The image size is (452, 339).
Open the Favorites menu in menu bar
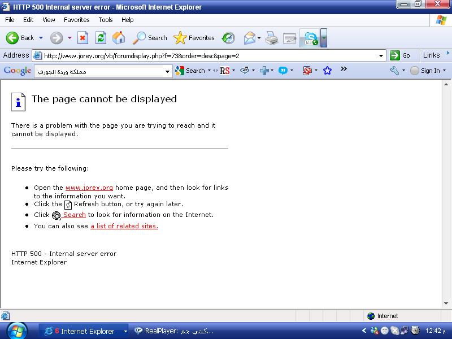76,20
